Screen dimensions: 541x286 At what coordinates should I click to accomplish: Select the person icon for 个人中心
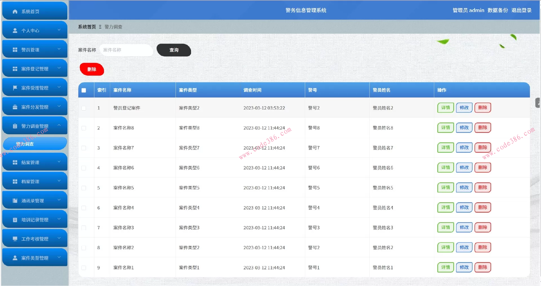pyautogui.click(x=15, y=31)
